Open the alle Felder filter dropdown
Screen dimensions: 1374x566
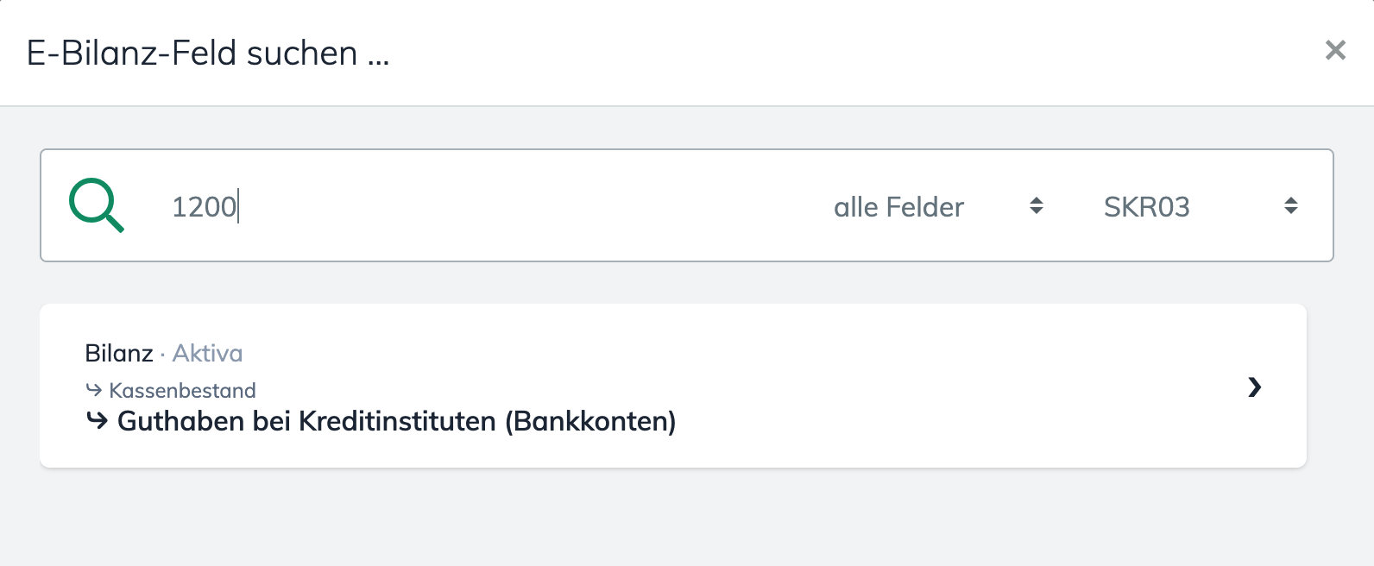tap(898, 206)
